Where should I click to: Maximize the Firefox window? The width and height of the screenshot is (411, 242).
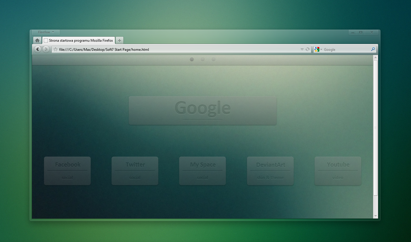coord(361,32)
